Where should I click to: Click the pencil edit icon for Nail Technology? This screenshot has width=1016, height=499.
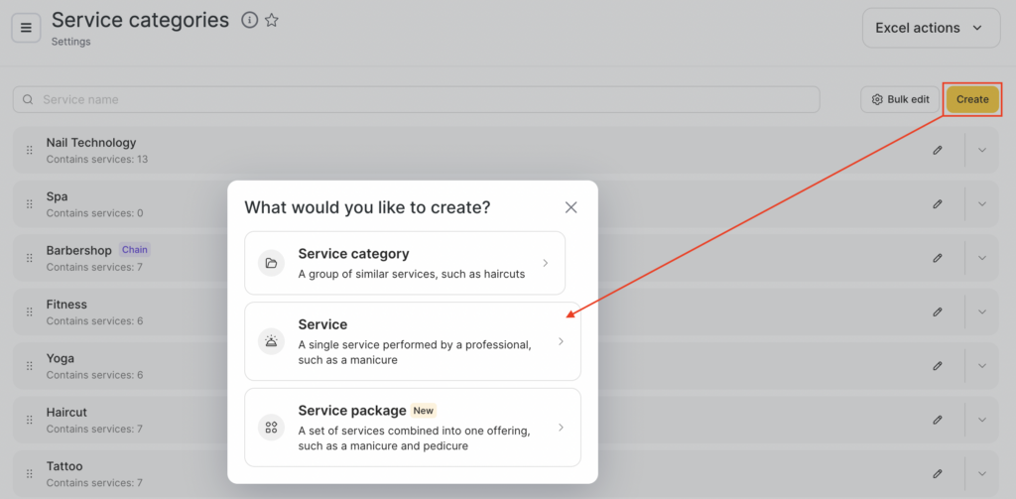click(938, 150)
